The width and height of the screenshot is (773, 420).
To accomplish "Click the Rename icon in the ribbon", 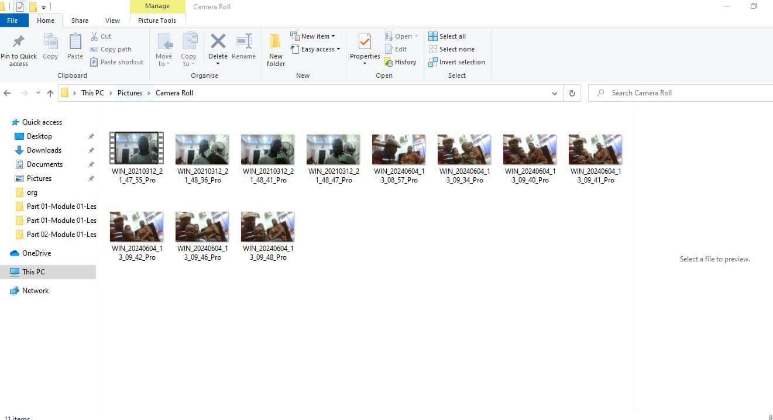I will (243, 42).
